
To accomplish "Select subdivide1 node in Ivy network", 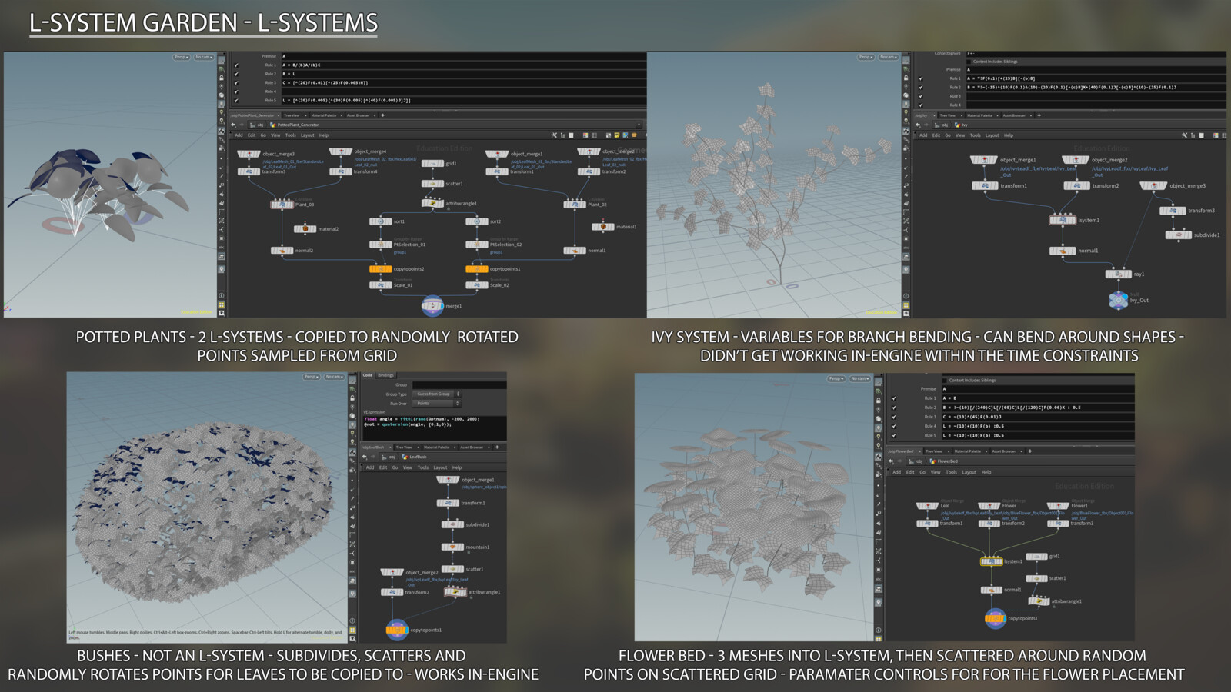I will [x=1178, y=235].
